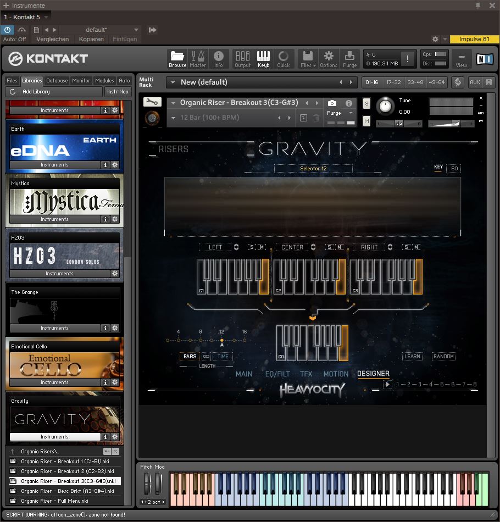Open Quick-load via the Quick icon

tap(284, 59)
